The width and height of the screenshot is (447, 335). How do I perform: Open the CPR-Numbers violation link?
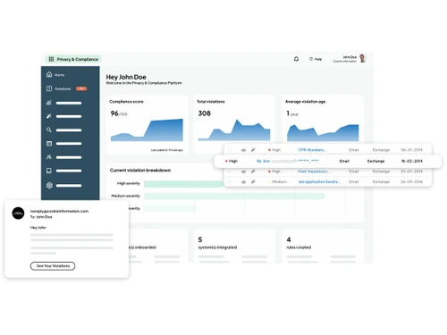coord(312,150)
